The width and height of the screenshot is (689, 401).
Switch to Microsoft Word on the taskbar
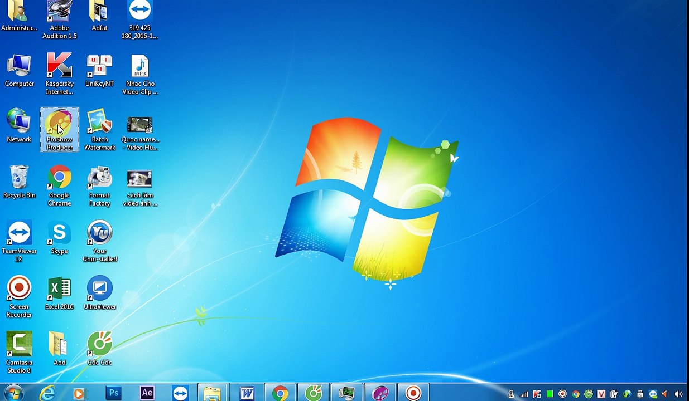(246, 393)
